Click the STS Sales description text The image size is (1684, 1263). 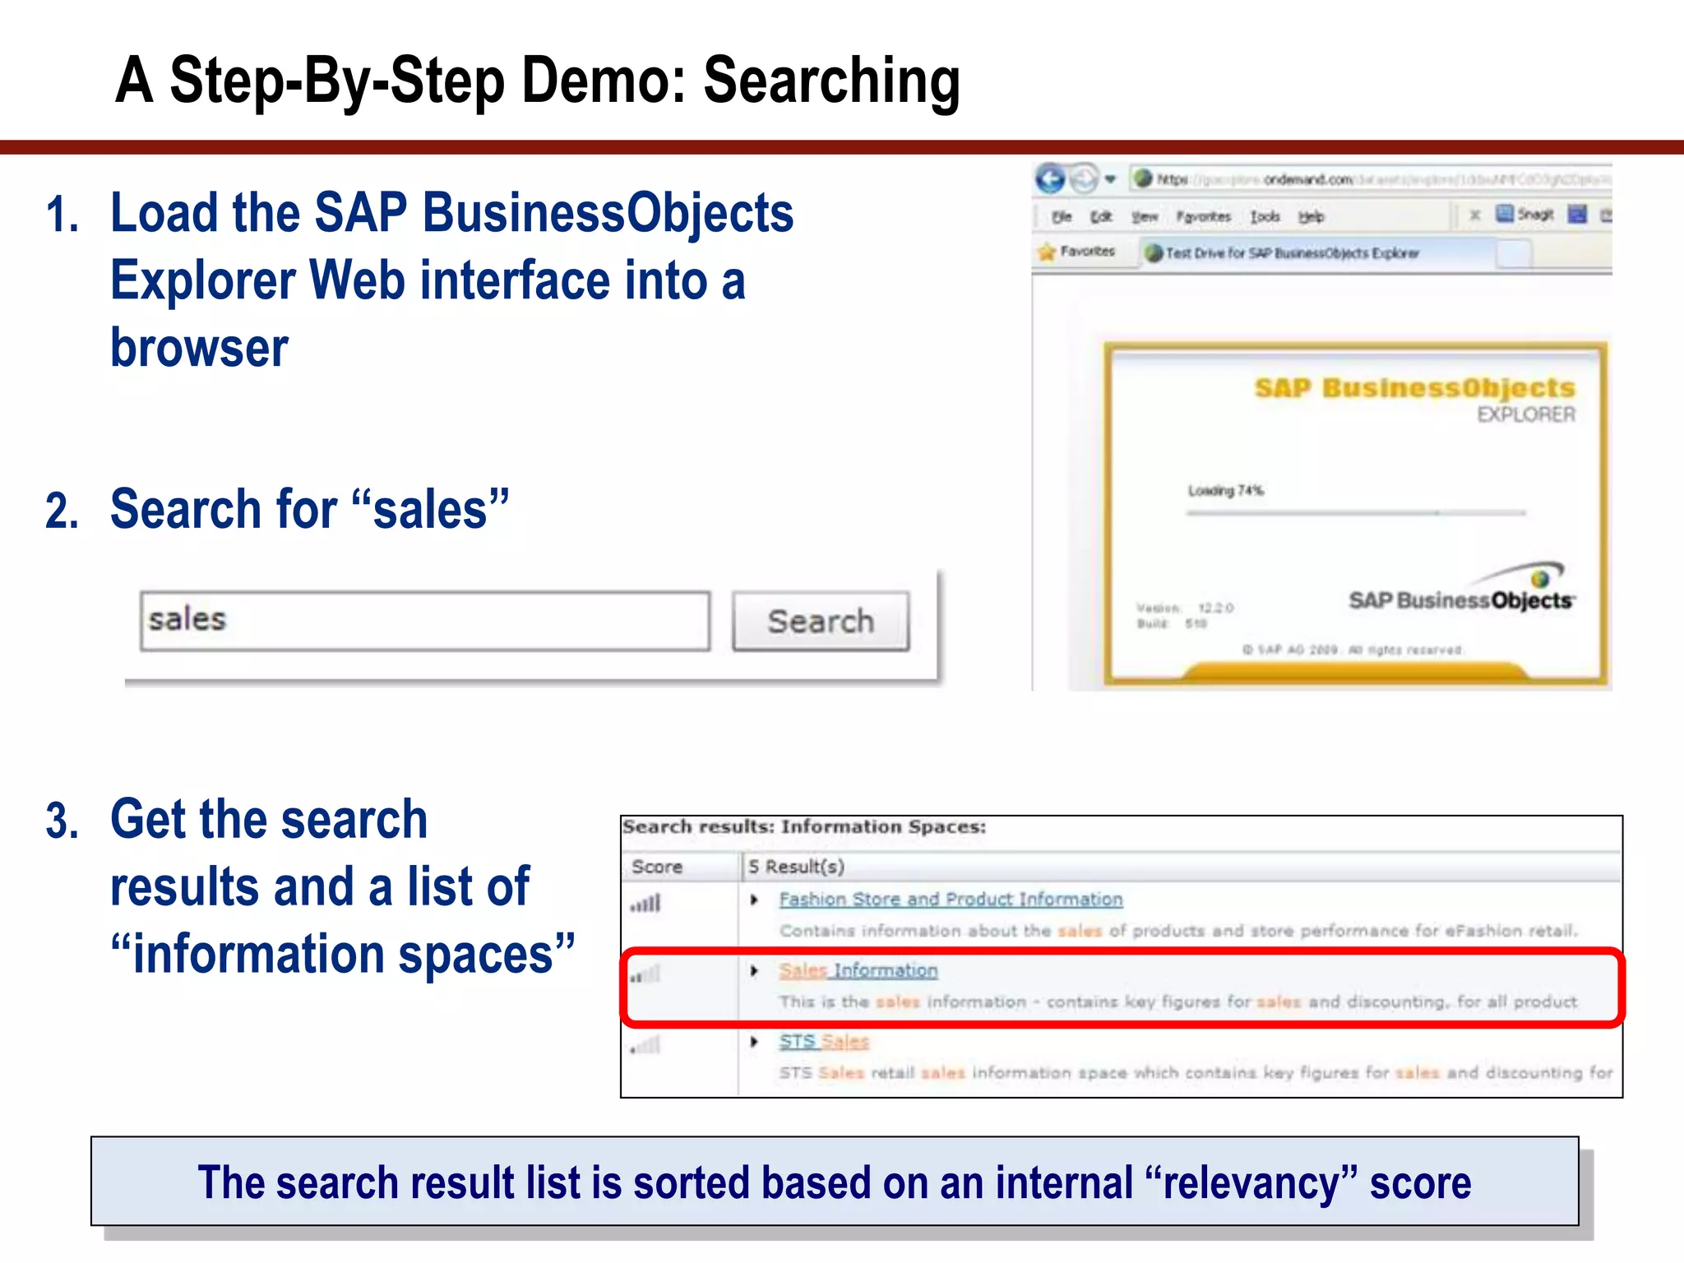[x=1196, y=1072]
